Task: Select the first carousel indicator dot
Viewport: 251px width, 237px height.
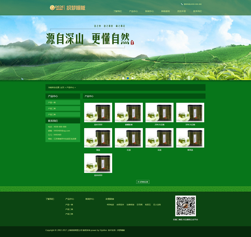Action: (123, 78)
